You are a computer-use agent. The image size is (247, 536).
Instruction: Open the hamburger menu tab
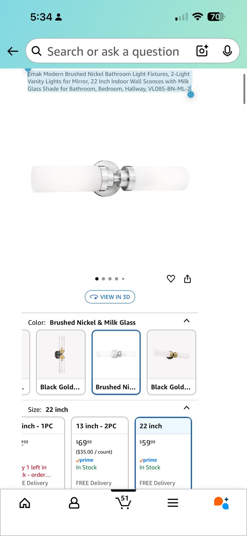point(173,503)
